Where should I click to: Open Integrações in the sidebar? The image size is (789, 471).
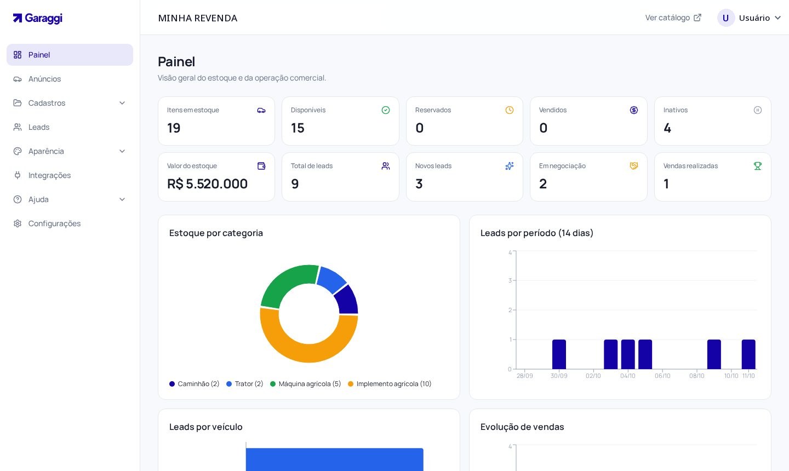pos(70,175)
